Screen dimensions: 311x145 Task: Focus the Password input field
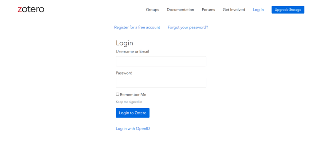pyautogui.click(x=161, y=83)
